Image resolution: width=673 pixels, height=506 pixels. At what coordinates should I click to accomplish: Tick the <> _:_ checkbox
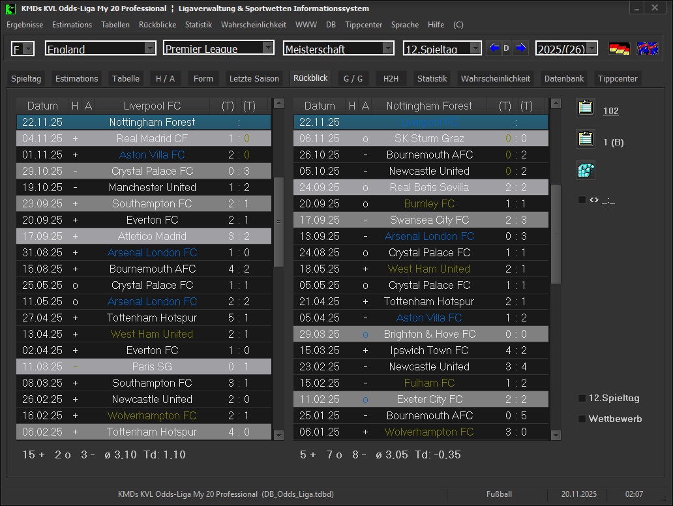click(x=582, y=200)
